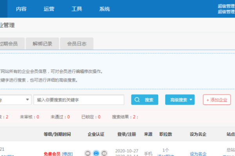Open the 工具 menu
235x156 pixels.
click(77, 9)
